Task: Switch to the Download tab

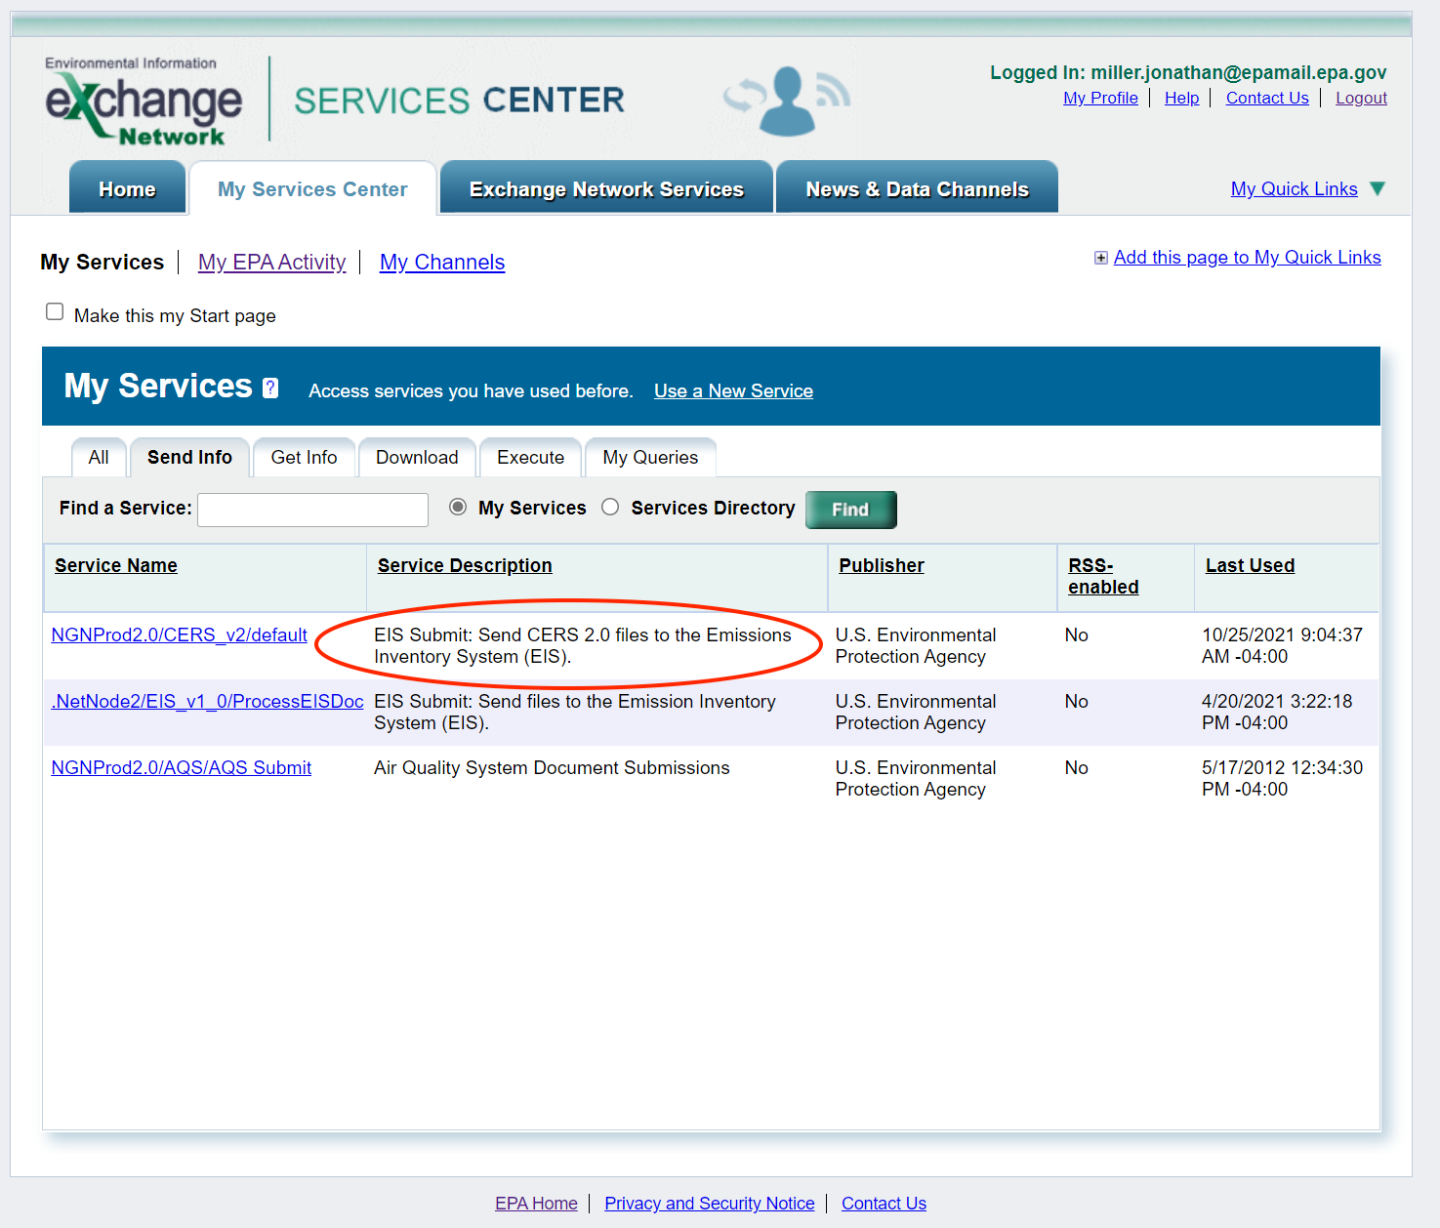Action: pos(417,457)
